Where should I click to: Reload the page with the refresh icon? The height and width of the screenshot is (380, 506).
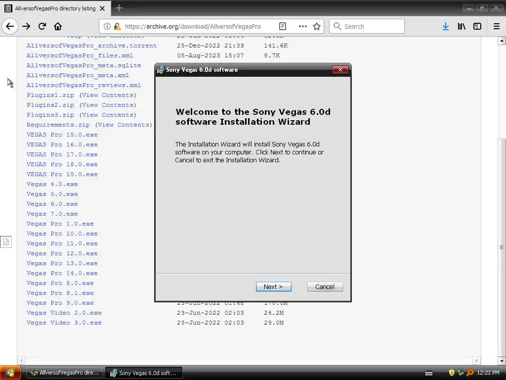coord(42,26)
